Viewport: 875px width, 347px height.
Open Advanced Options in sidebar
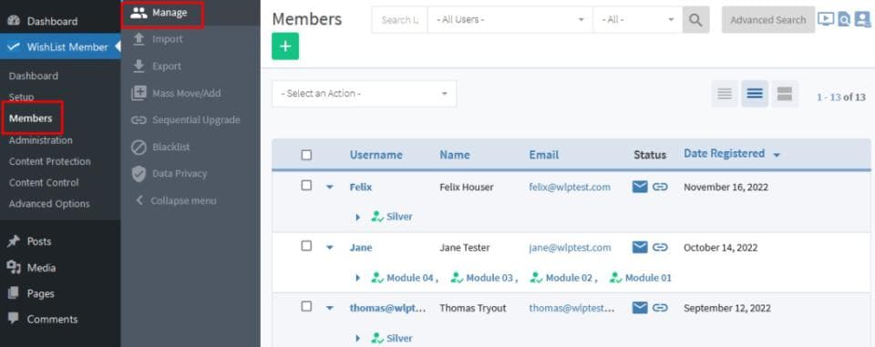(x=49, y=204)
